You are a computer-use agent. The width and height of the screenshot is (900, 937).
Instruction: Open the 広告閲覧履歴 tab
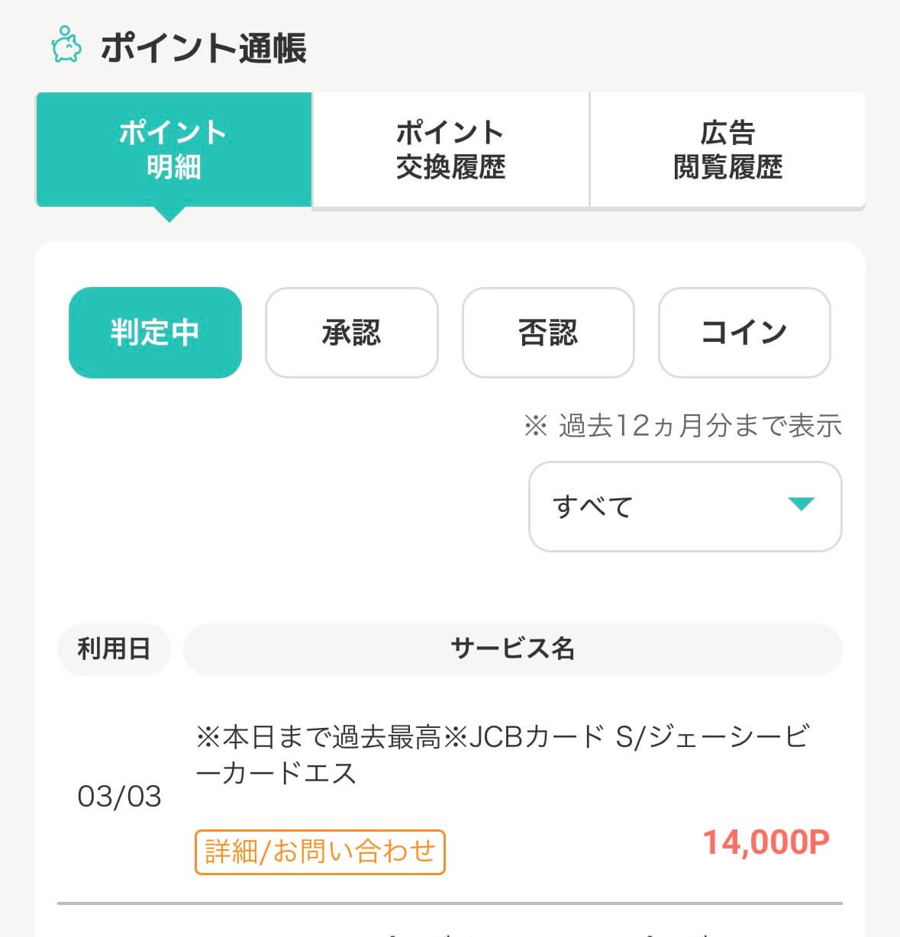(x=727, y=149)
